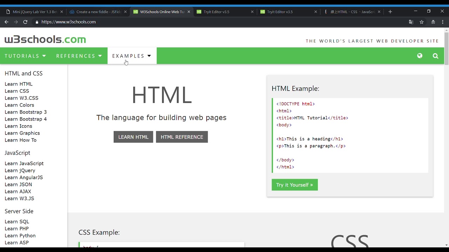Open Learn Bootstrap 3 link
The width and height of the screenshot is (449, 252).
pyautogui.click(x=26, y=112)
